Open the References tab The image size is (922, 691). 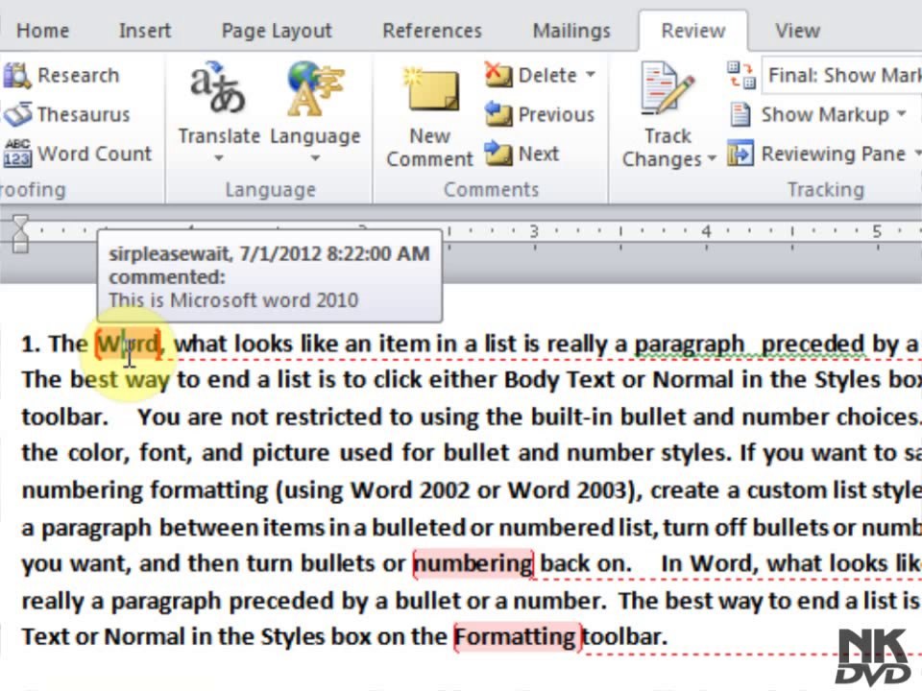pyautogui.click(x=432, y=31)
